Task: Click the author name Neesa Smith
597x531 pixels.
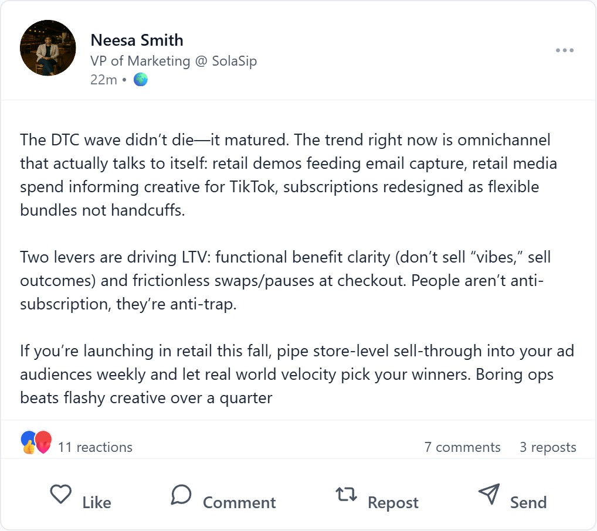Action: 137,40
